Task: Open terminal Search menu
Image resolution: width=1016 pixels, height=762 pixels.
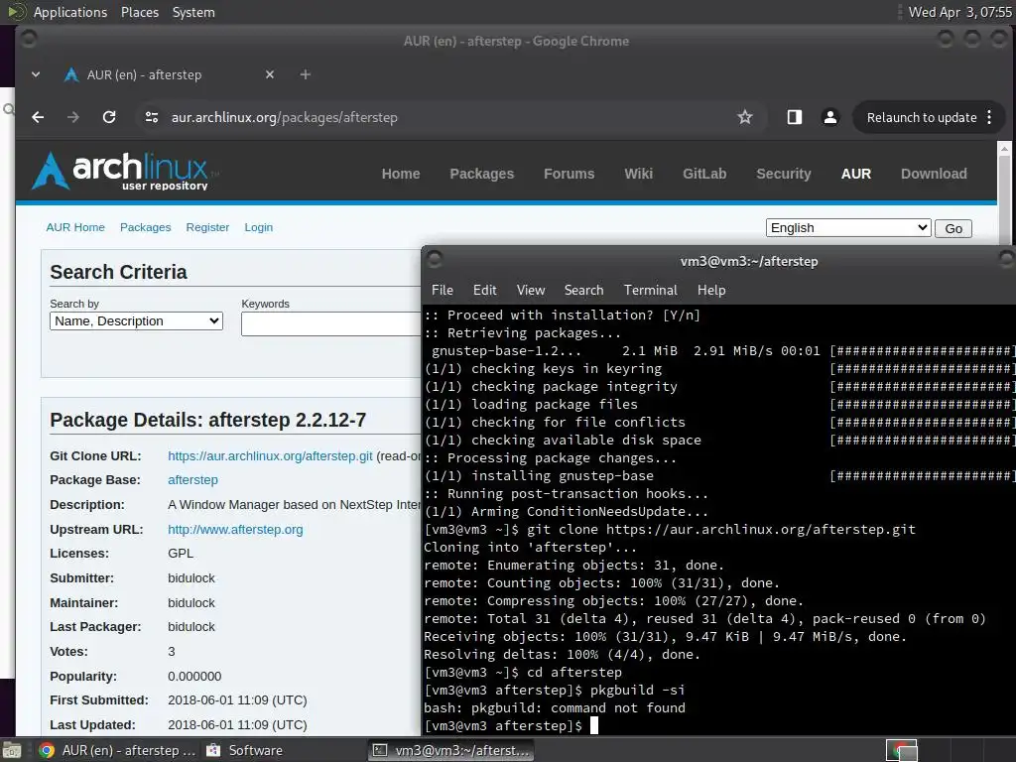Action: click(583, 291)
